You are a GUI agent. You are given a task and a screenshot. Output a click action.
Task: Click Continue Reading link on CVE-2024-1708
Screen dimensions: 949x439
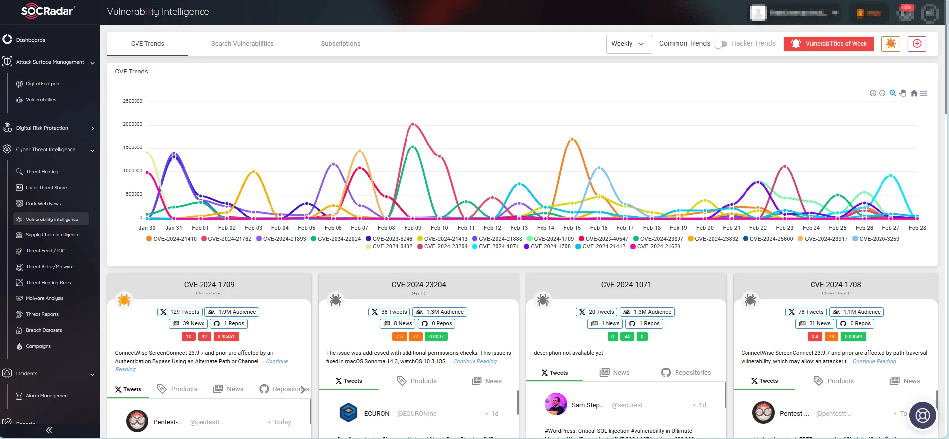(875, 362)
